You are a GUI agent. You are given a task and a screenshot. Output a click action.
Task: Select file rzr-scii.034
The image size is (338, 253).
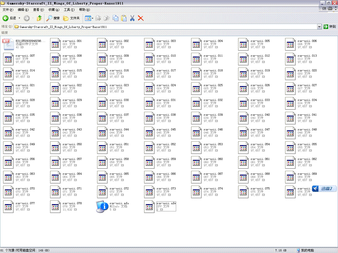click(301, 103)
